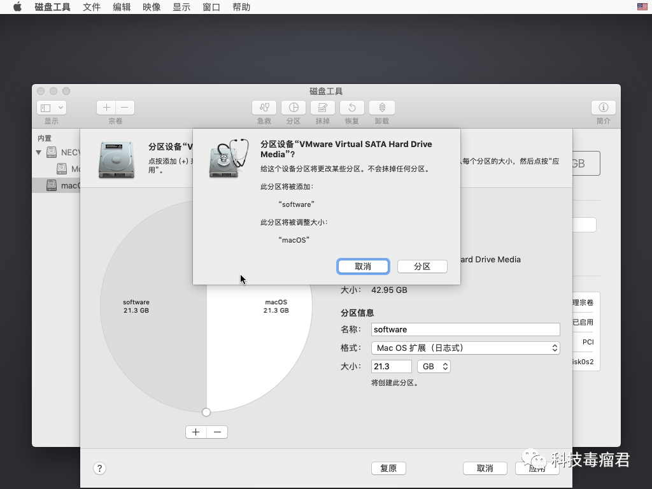Click the size field showing 21.3

(392, 366)
